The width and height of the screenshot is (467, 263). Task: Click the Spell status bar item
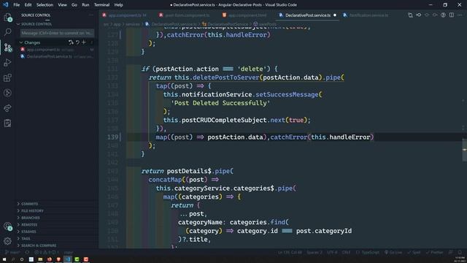pyautogui.click(x=414, y=252)
